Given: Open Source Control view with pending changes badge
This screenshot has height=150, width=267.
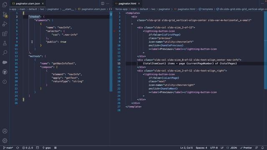Looking at the screenshot, I should (x=5, y=15).
